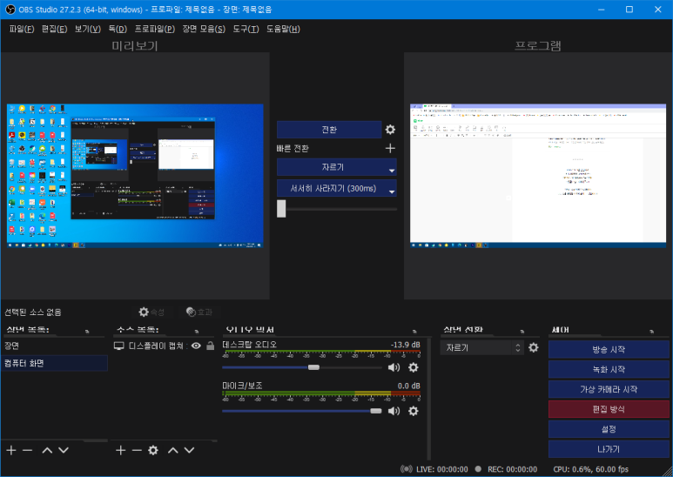Open 설정 settings button
This screenshot has height=477, width=673.
pyautogui.click(x=609, y=429)
